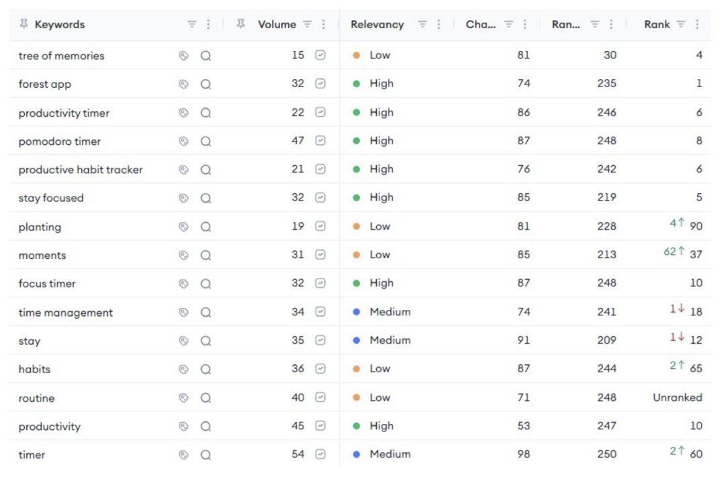Open the Ran... column options menu

point(611,24)
